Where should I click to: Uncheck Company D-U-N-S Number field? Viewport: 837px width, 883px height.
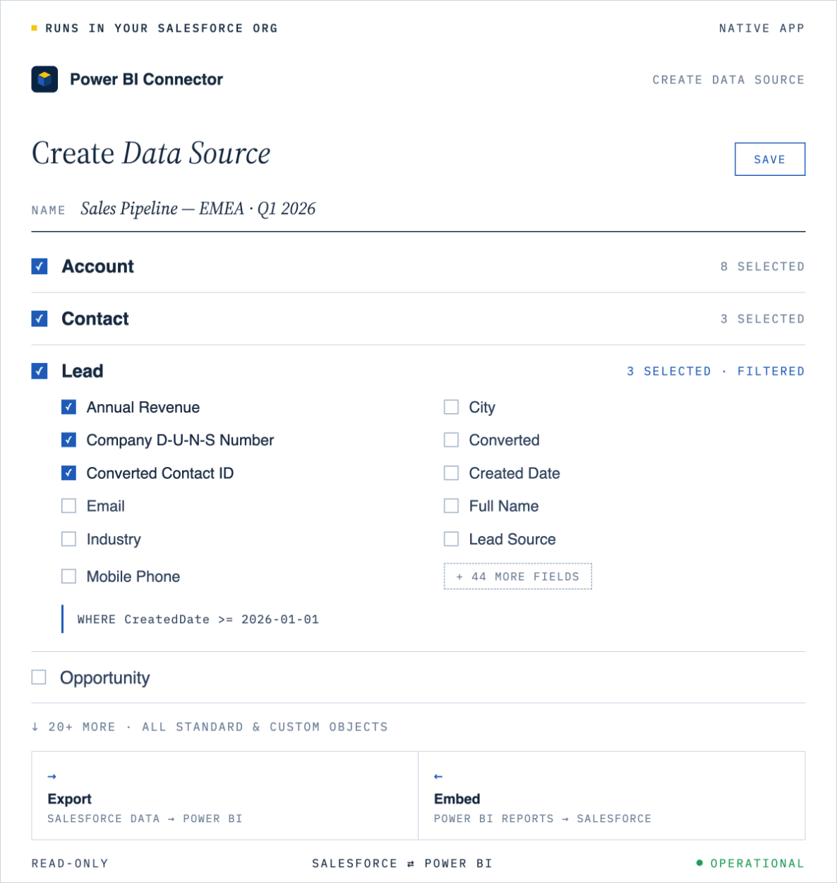point(68,440)
